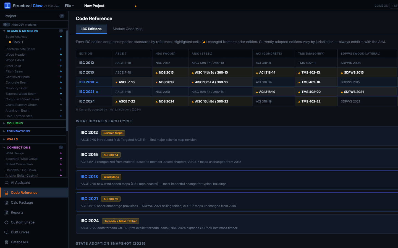Open the COMBOS selector
Viewport: 398px width, 248px height.
(394, 6)
